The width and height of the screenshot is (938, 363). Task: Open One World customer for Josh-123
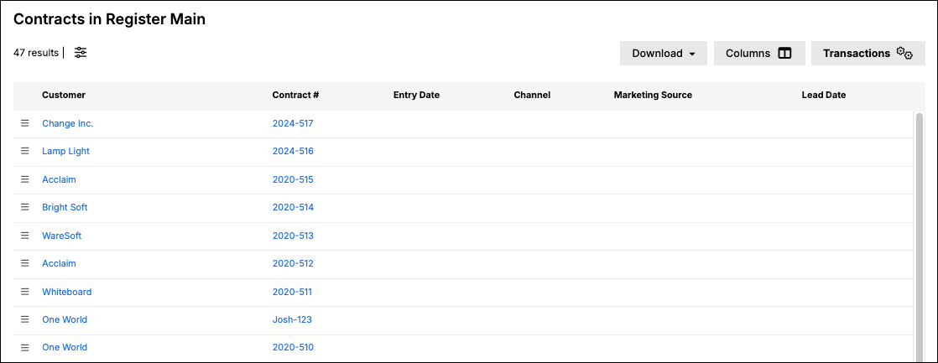tap(65, 319)
